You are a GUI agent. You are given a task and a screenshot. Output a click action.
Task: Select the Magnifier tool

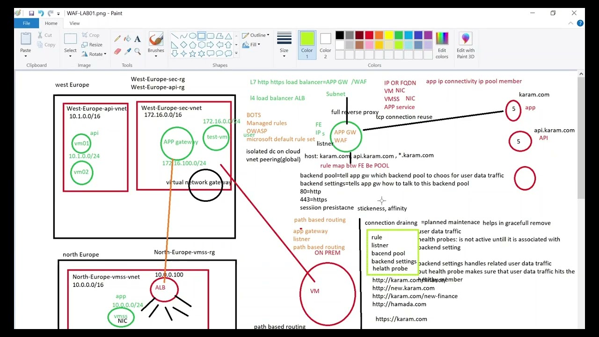[138, 51]
